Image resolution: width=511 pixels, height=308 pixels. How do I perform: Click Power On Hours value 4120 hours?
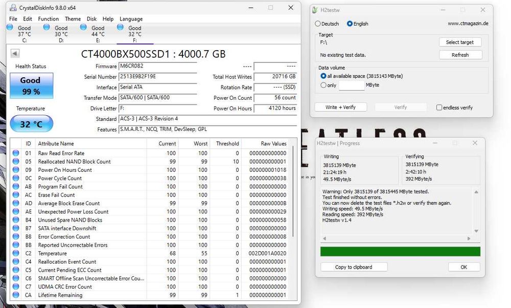tap(275, 108)
